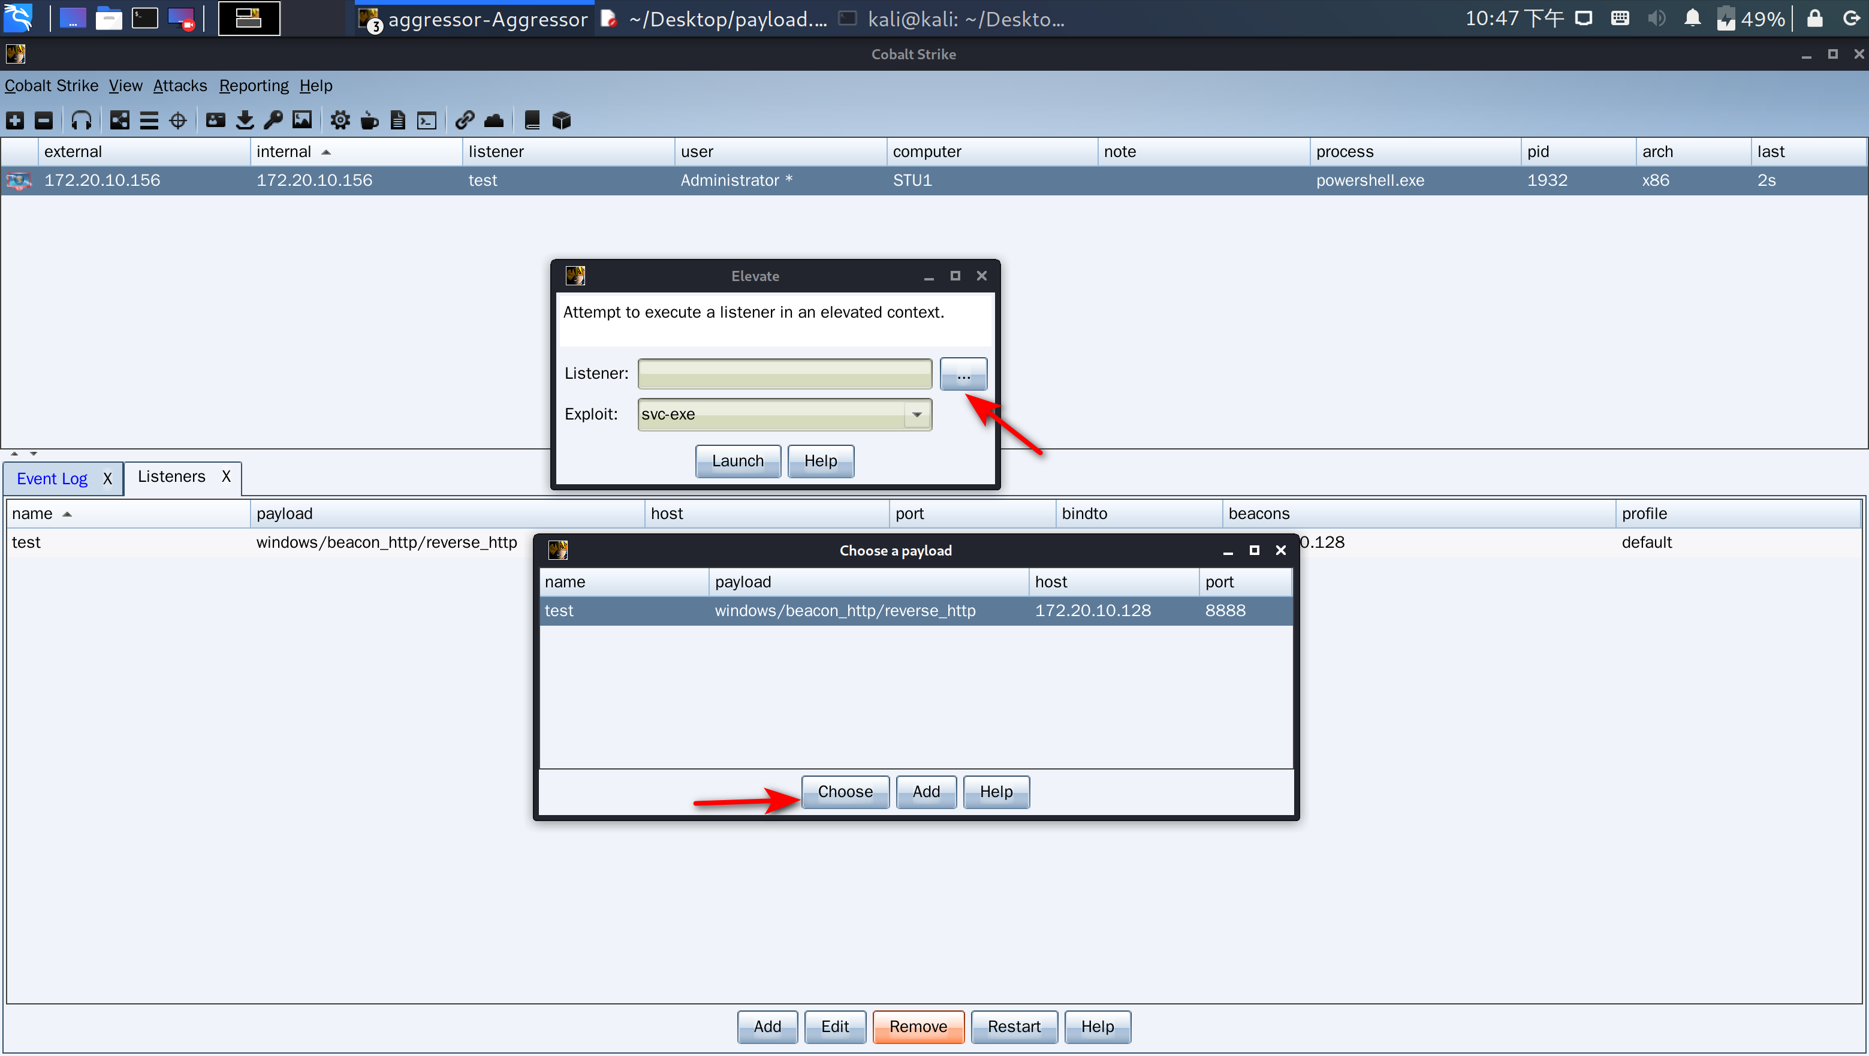The image size is (1869, 1056).
Task: Click the downloads arrow toolbar icon
Action: (x=245, y=120)
